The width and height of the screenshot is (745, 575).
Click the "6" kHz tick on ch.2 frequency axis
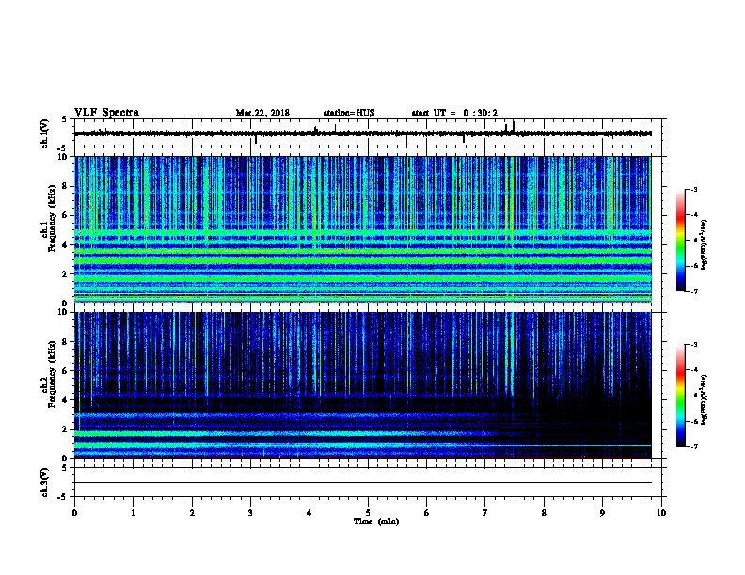(65, 370)
